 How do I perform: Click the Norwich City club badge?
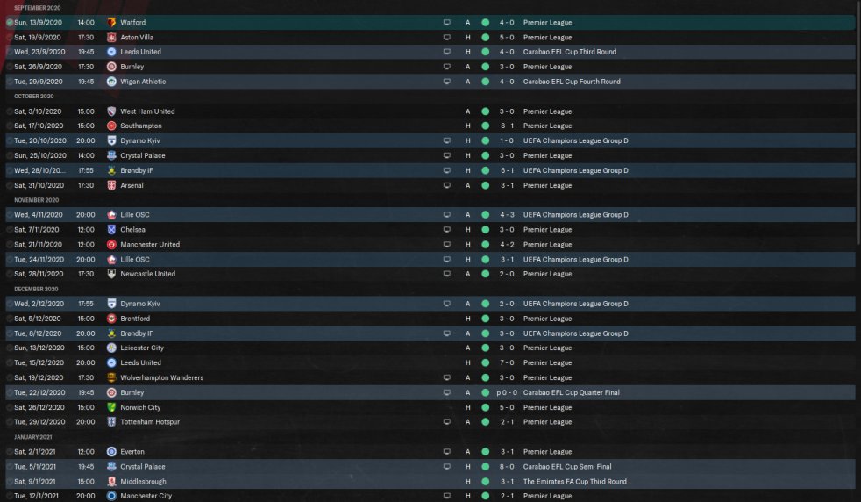pos(111,408)
